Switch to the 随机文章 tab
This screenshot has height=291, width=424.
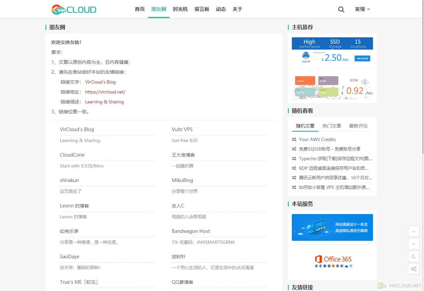pyautogui.click(x=305, y=126)
